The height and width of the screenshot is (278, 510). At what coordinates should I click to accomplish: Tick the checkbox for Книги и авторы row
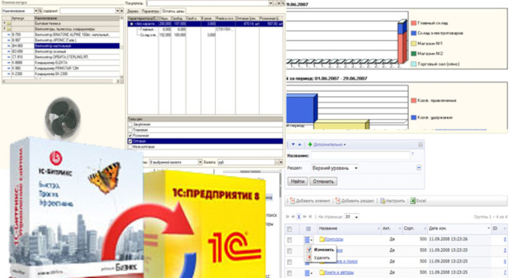click(289, 273)
